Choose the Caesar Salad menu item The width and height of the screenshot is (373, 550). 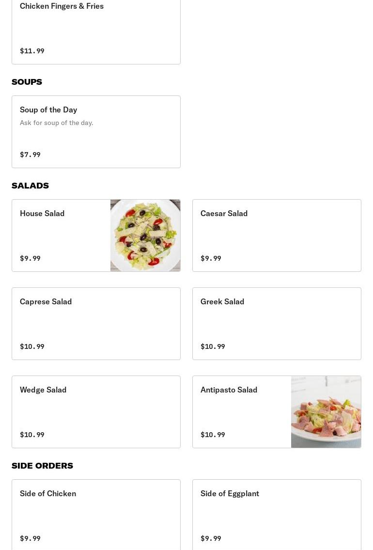[x=224, y=213]
